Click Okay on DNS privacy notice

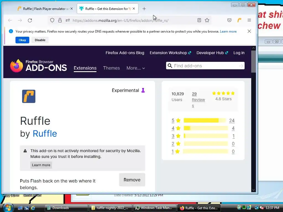click(x=22, y=40)
